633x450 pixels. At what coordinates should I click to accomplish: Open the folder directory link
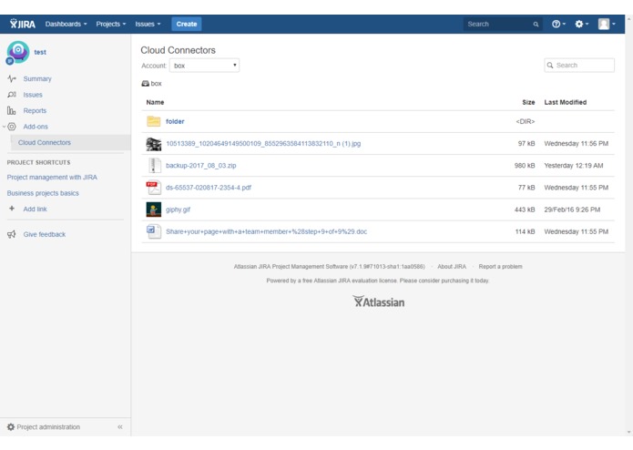pyautogui.click(x=175, y=121)
